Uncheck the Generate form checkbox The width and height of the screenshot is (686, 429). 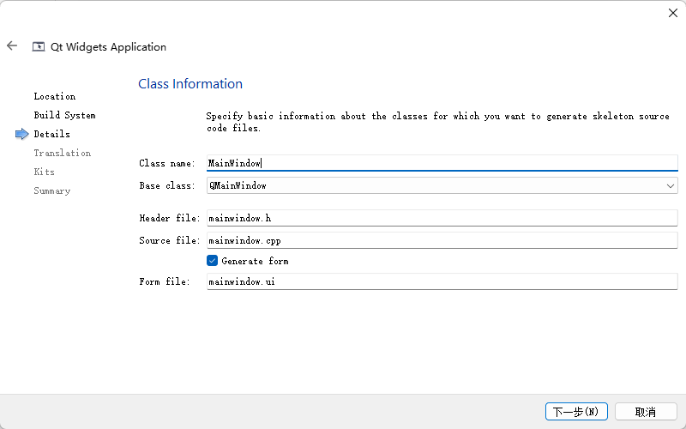(x=213, y=261)
